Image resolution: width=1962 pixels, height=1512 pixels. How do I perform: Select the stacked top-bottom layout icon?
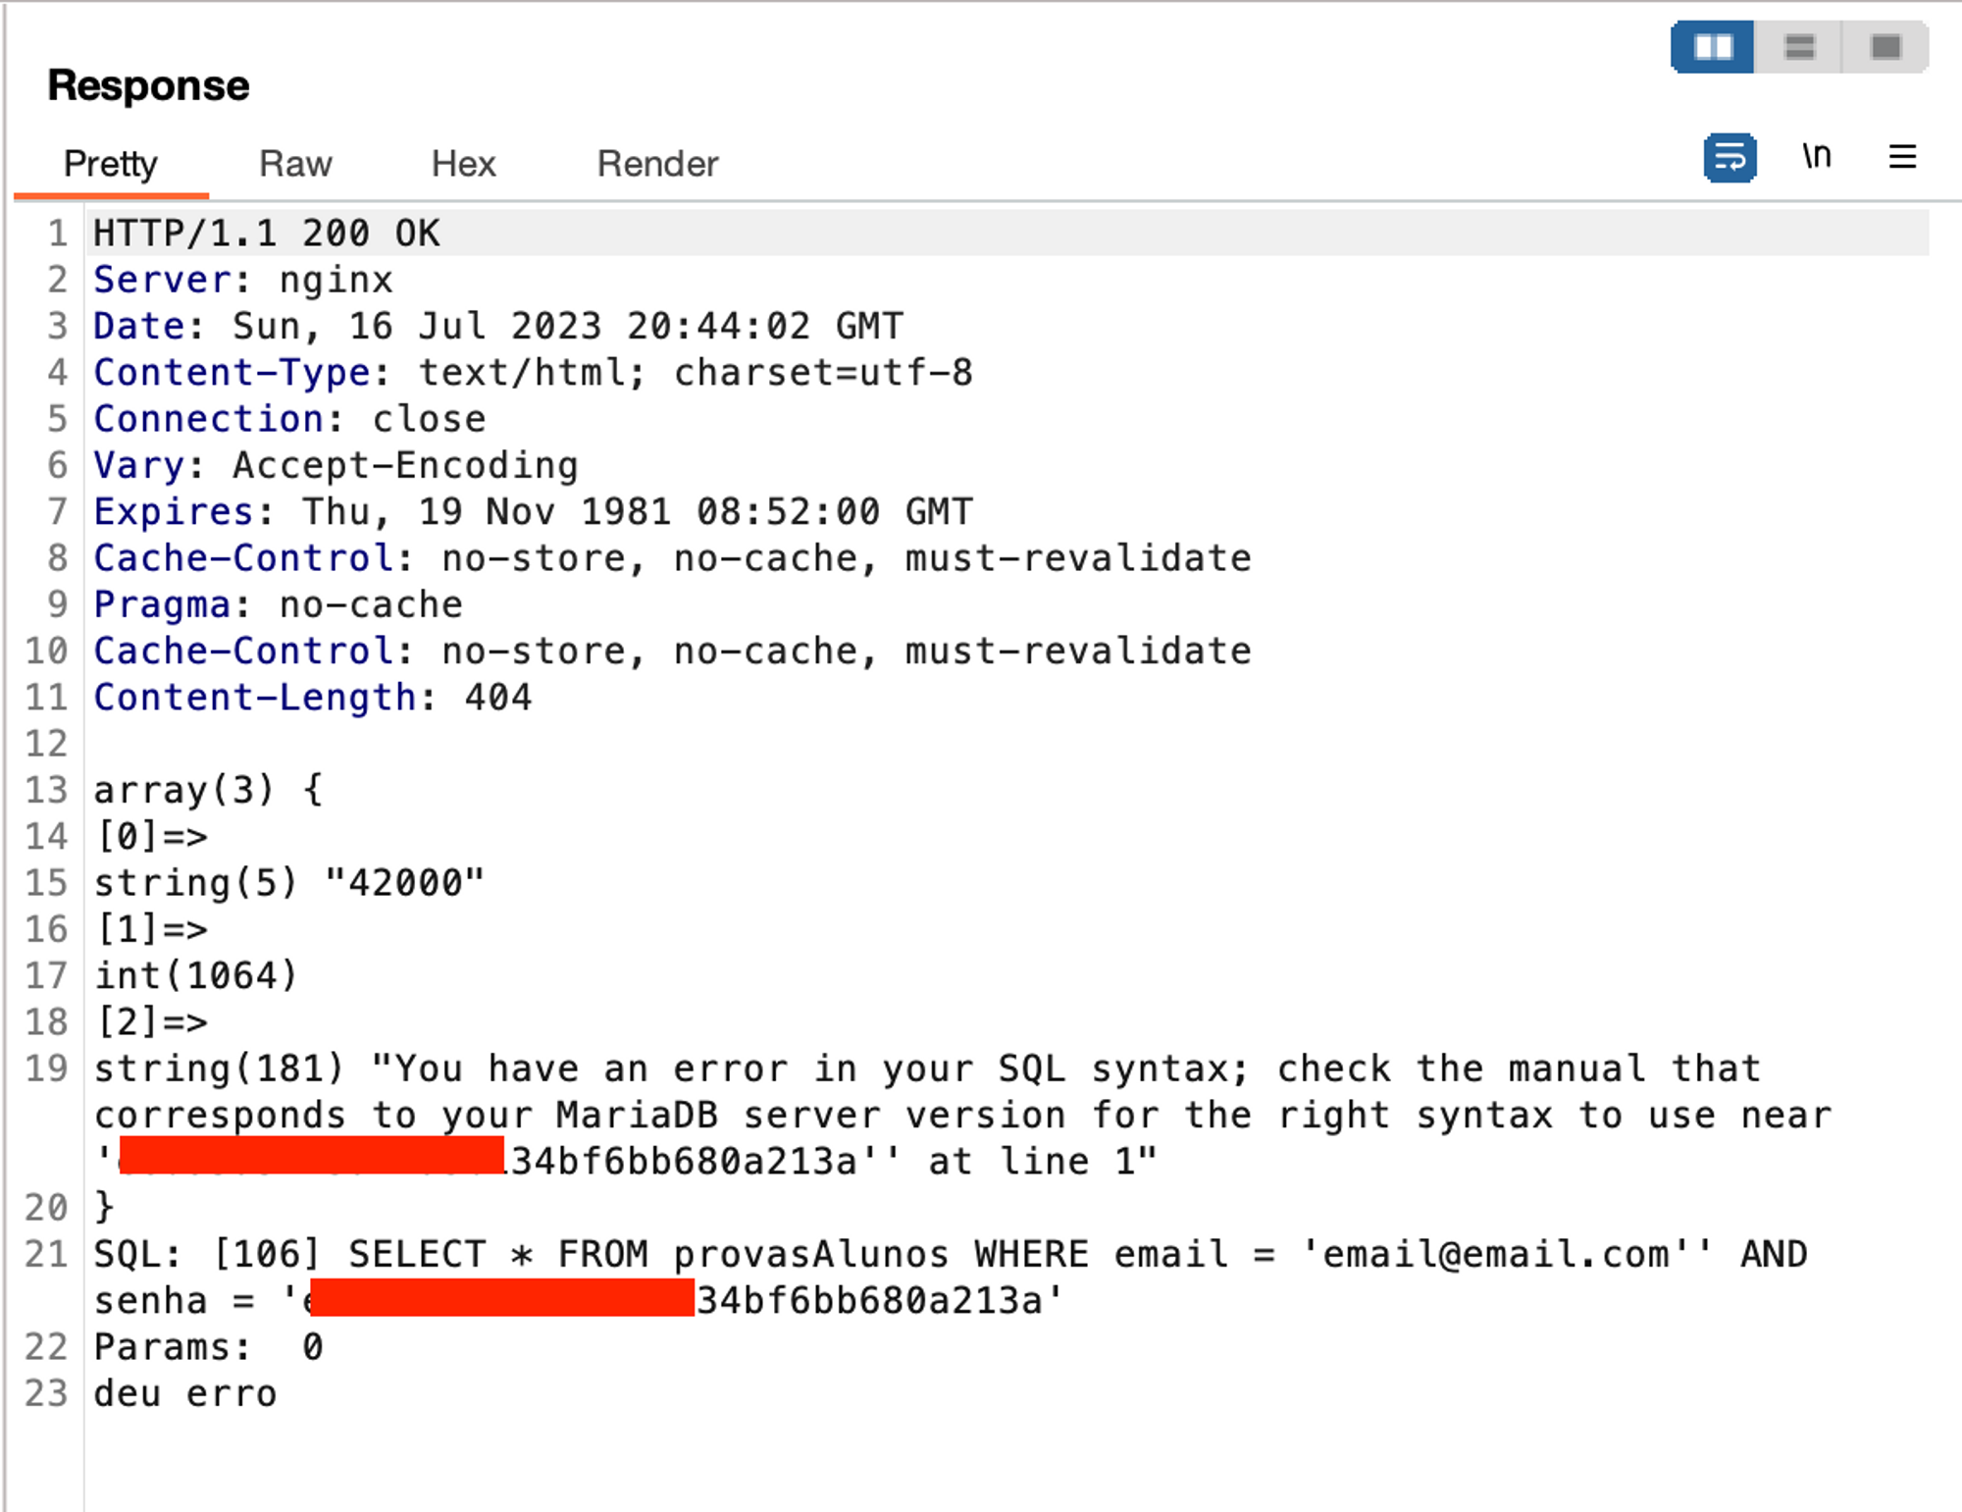tap(1798, 47)
